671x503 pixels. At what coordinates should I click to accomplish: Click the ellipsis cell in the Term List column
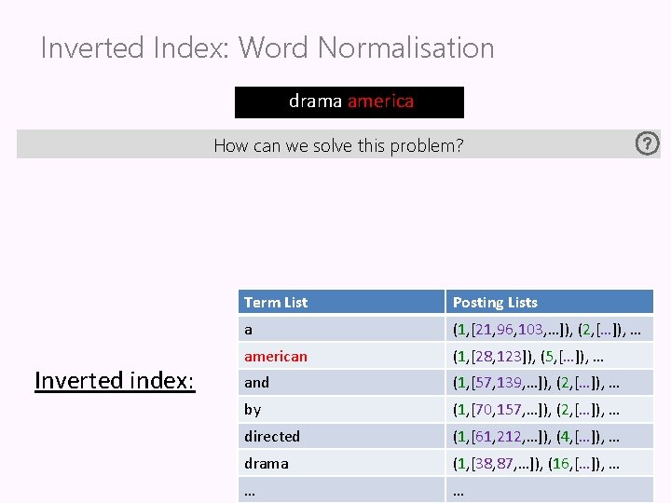(x=341, y=490)
